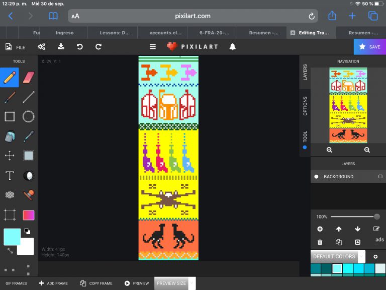Swap primary and secondary colors
Screen dimensions: 386x290
10,250
